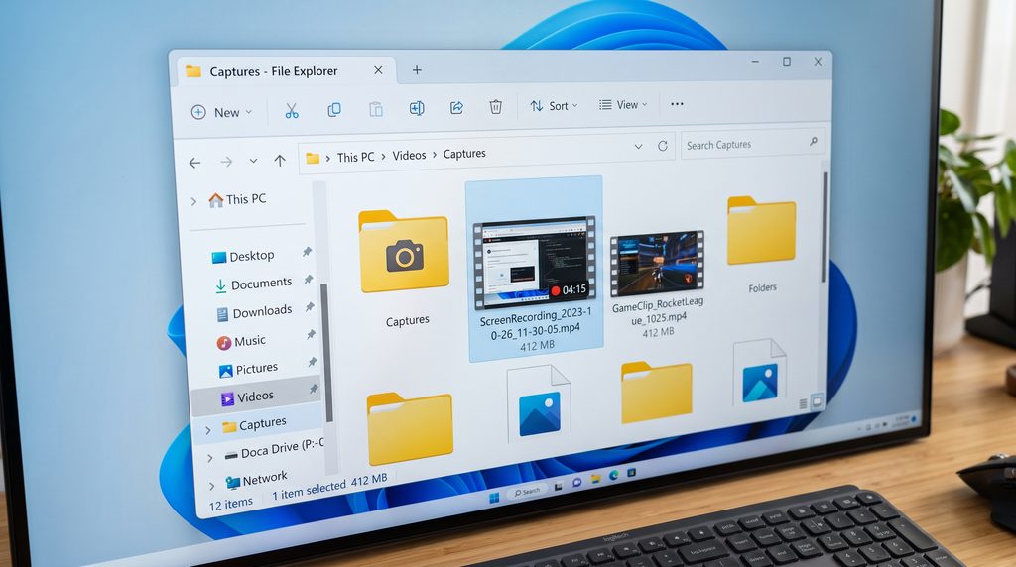Close the Captures - File Explorer tab

pyautogui.click(x=378, y=70)
